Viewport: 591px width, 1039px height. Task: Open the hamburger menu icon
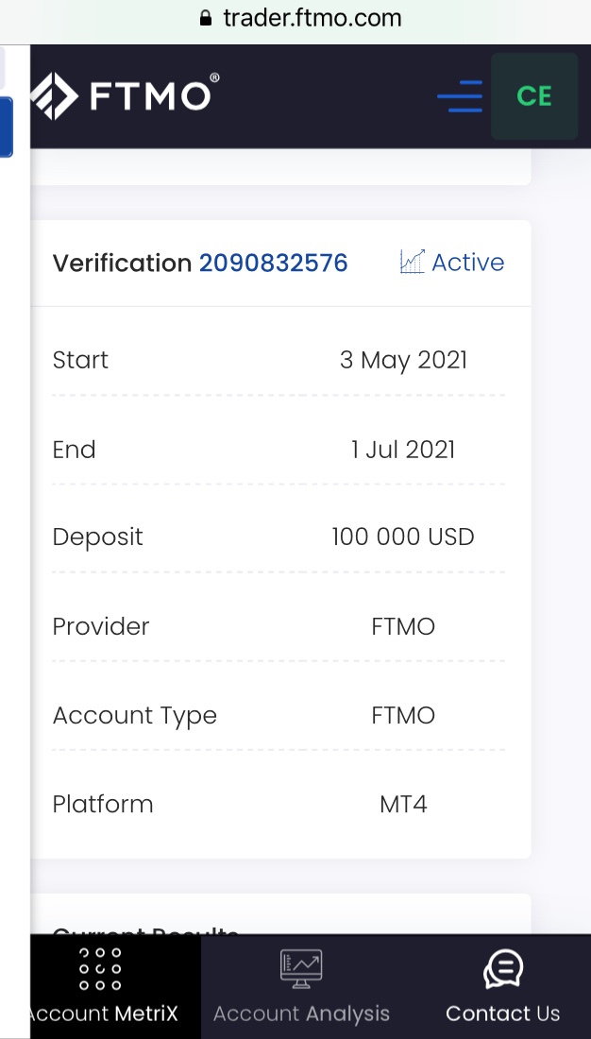[460, 96]
